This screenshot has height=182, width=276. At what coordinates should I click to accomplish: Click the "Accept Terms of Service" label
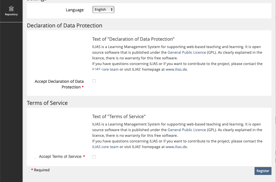(x=60, y=157)
